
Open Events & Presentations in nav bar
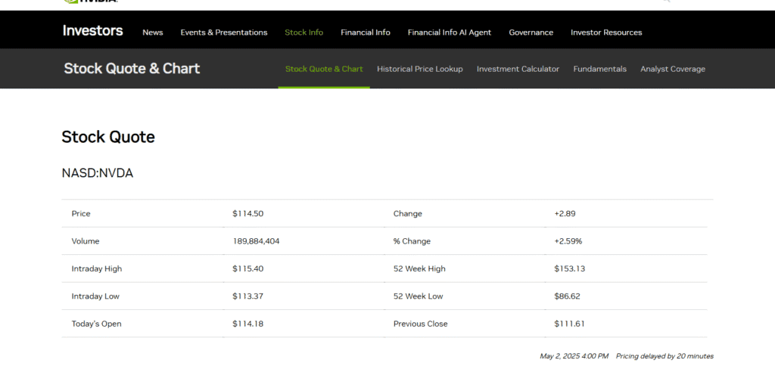pos(224,33)
